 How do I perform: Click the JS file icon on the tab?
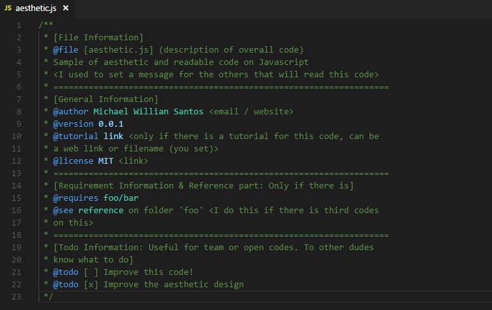tap(8, 7)
